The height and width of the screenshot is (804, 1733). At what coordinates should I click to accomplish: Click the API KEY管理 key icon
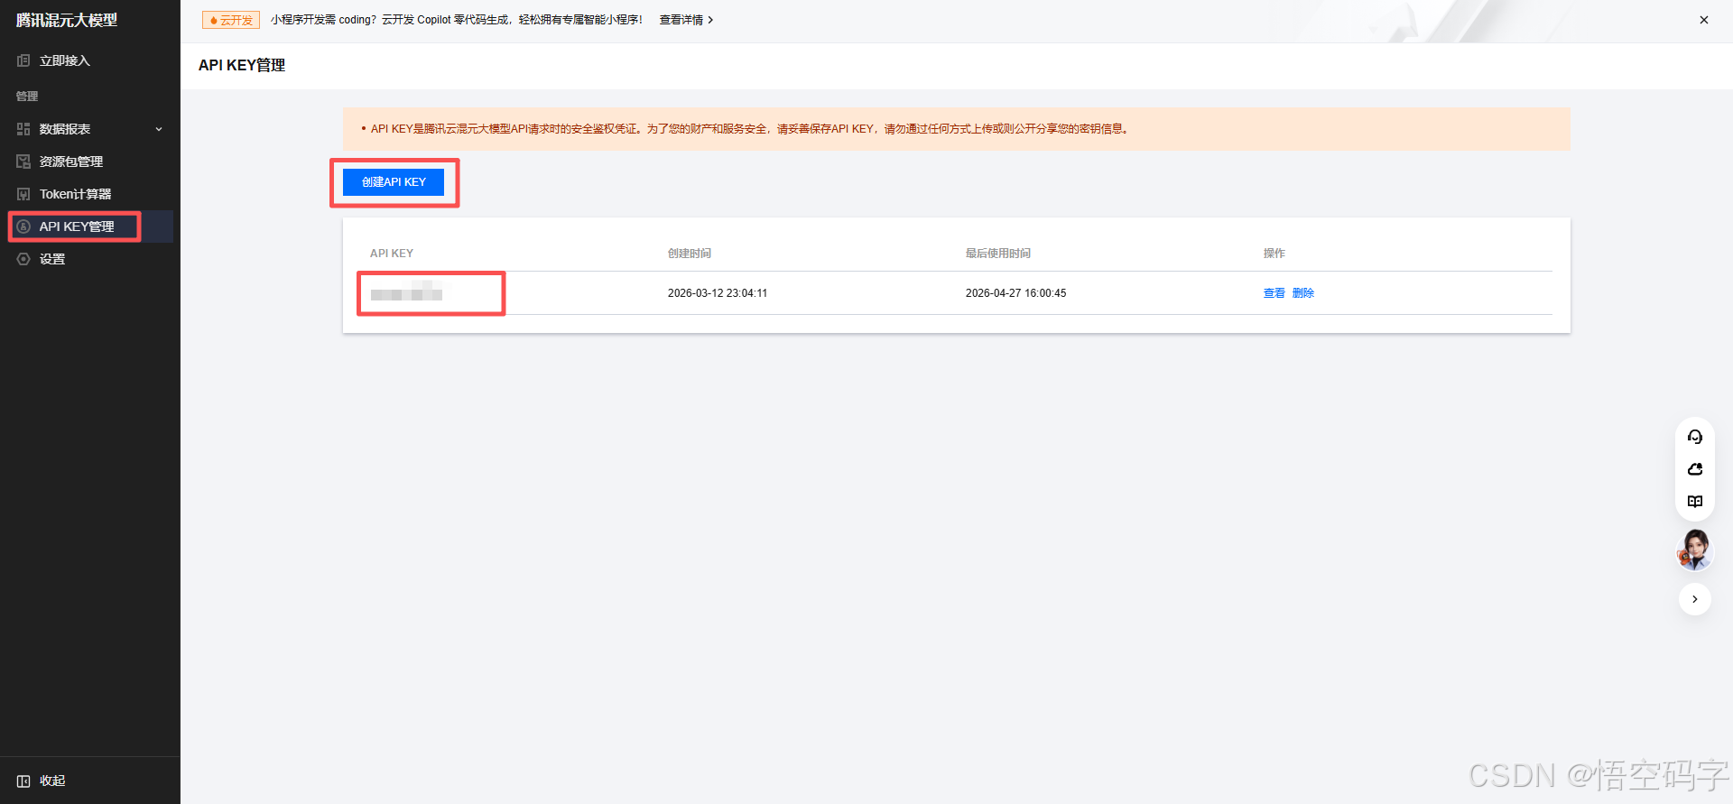click(23, 226)
